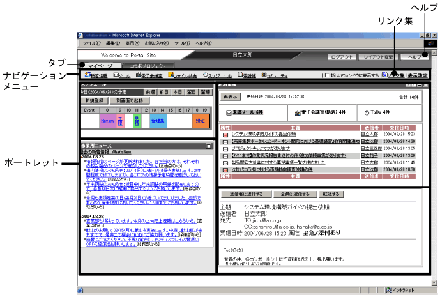Switch to the マイページ tab
This screenshot has width=440, height=297.
100,66
